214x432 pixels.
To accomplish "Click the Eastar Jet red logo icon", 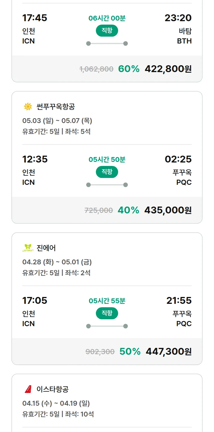I will click(28, 389).
